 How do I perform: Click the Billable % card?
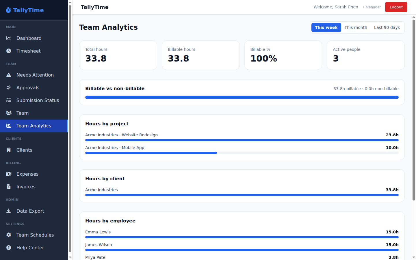[283, 55]
